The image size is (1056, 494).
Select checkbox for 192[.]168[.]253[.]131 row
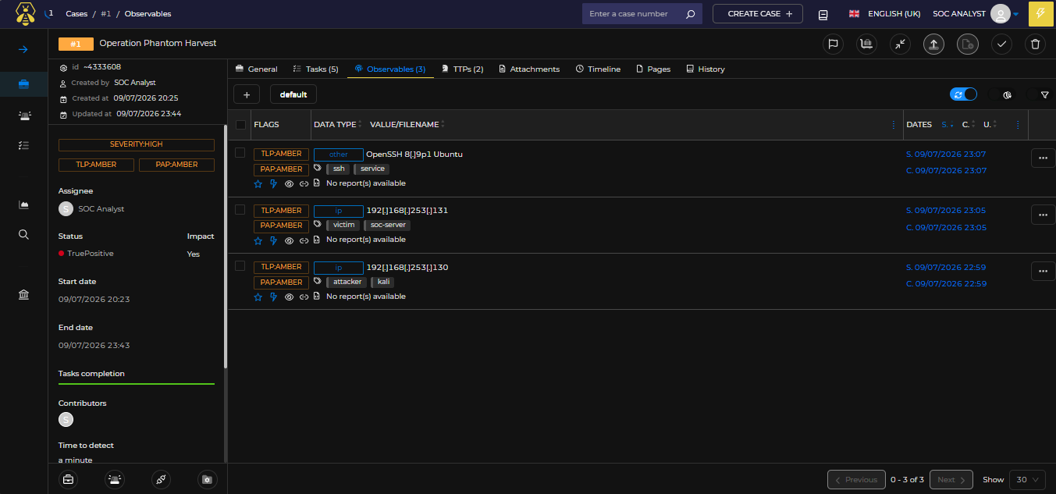pyautogui.click(x=240, y=209)
